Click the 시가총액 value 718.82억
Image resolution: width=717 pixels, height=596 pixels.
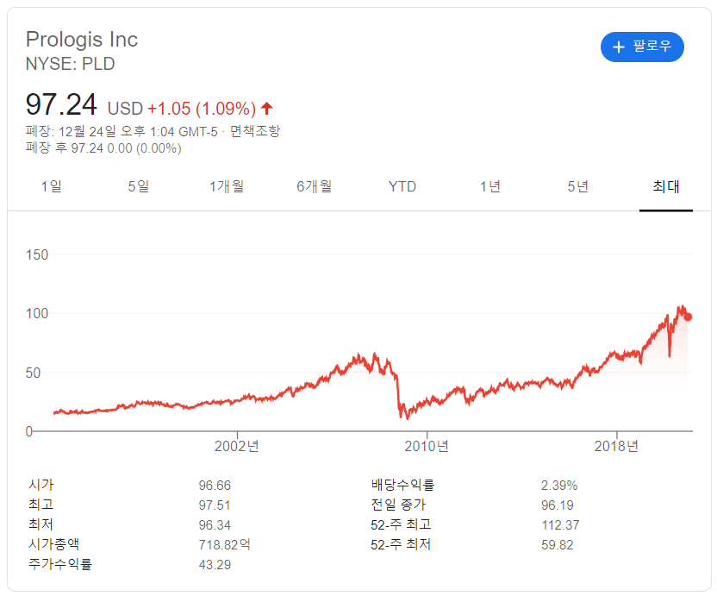point(224,545)
